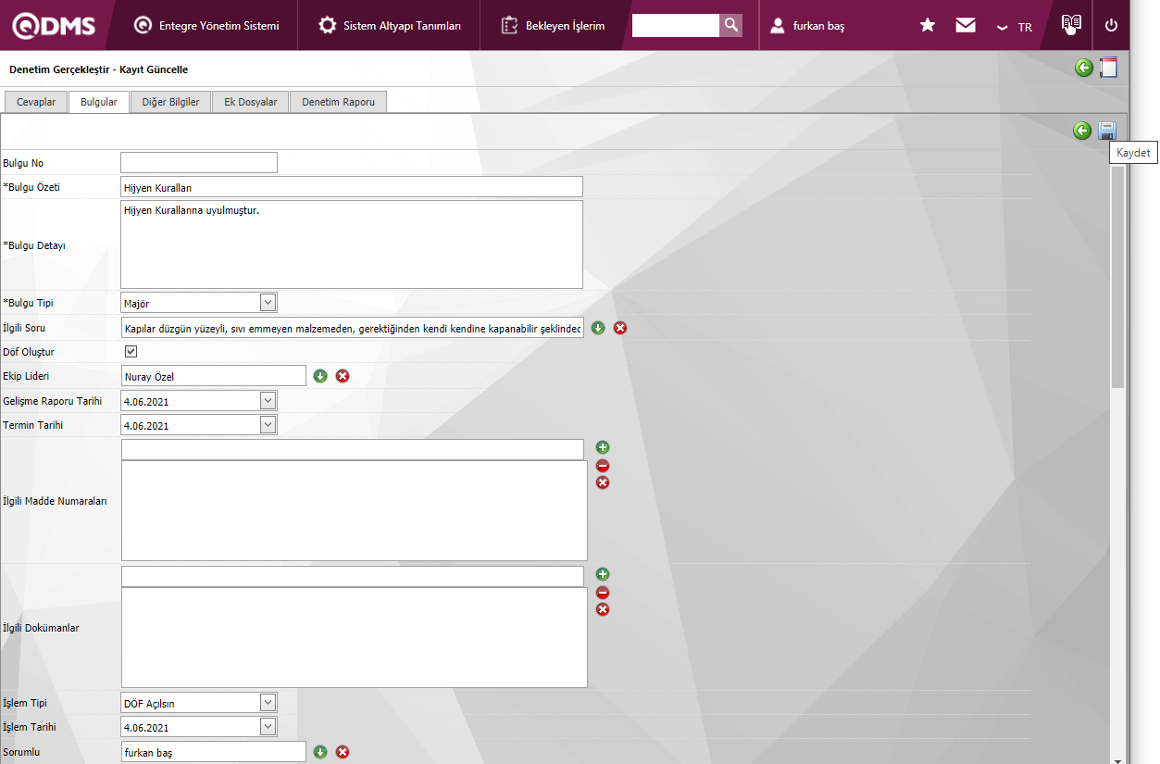Open Bekleyen İşlerim menu
The image size is (1160, 764).
tap(553, 26)
